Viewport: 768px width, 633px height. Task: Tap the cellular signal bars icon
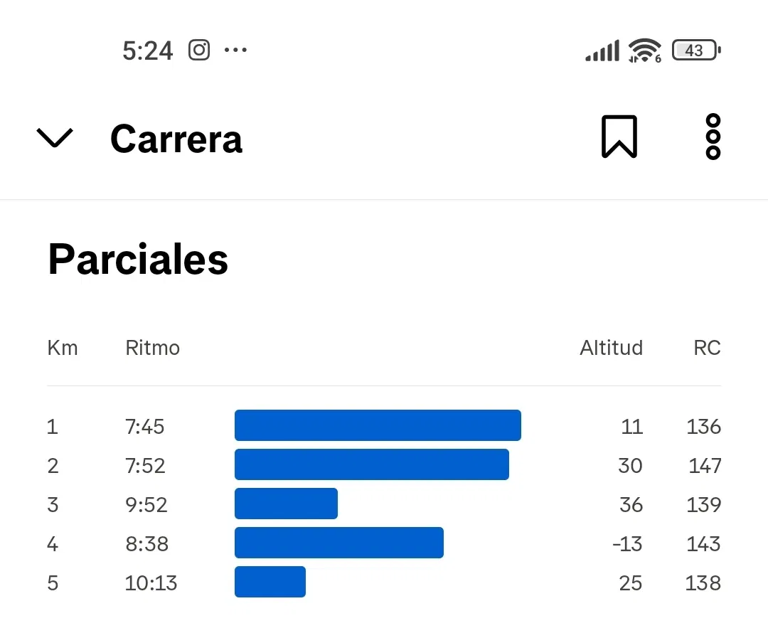point(602,50)
